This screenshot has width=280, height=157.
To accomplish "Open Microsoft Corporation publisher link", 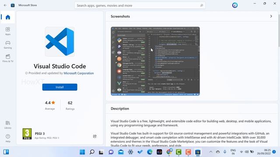I will tap(79, 73).
